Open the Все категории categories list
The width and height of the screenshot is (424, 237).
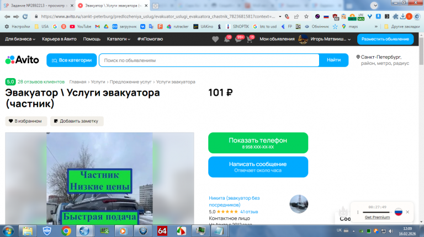tap(71, 60)
